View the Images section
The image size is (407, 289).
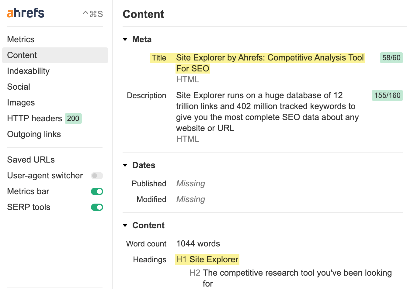coord(21,102)
